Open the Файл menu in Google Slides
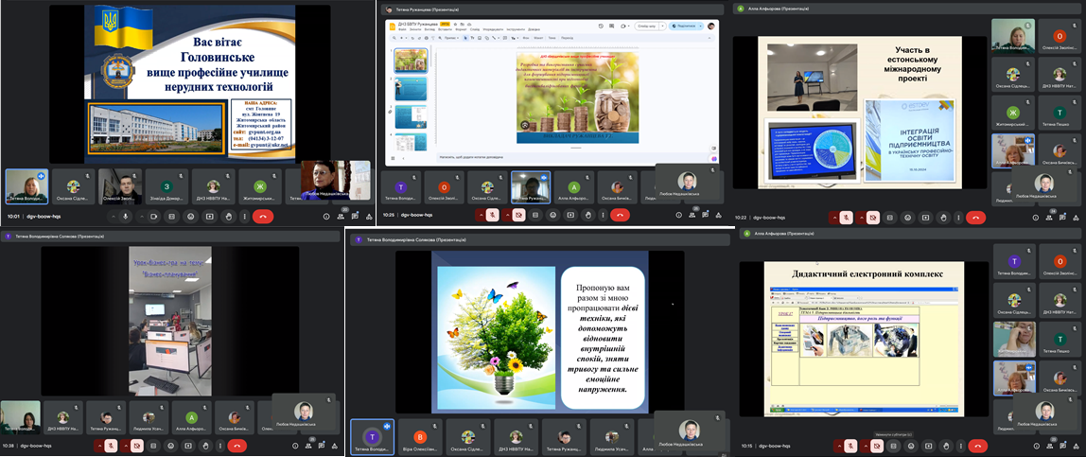Screen dimensions: 1086x457 404,29
